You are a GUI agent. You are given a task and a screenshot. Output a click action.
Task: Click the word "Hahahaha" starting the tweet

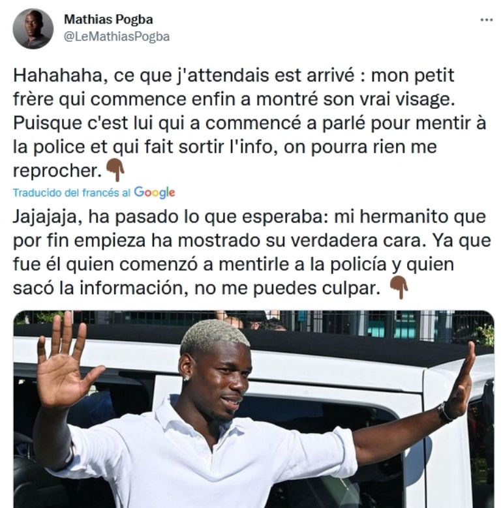[57, 76]
